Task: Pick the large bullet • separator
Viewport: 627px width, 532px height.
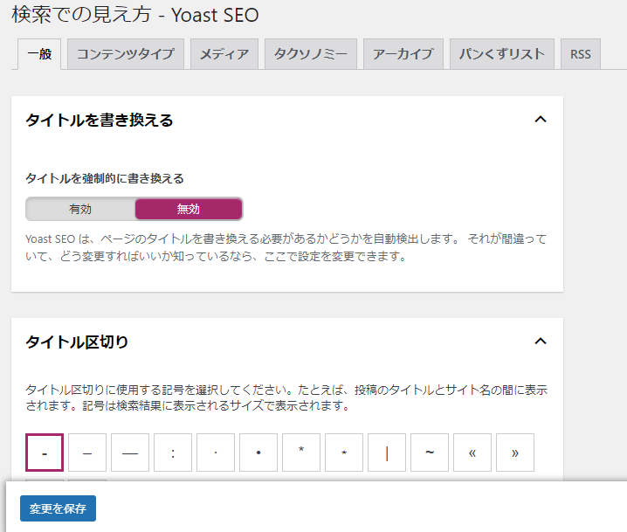Action: 258,453
